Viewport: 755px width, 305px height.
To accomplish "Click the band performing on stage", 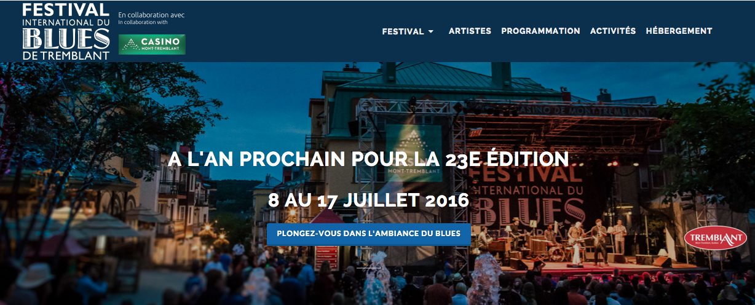I will pos(553,241).
